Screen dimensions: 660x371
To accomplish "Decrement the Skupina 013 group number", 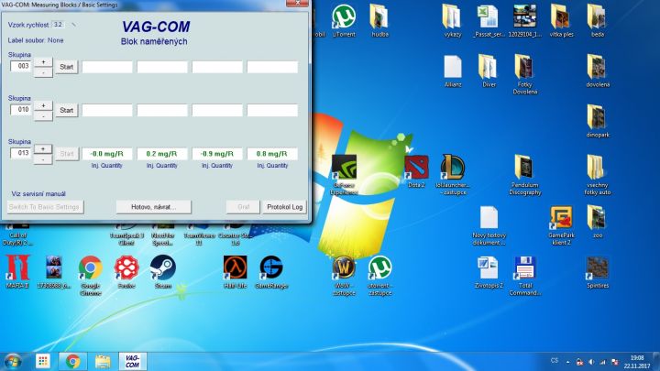I will 43,159.
